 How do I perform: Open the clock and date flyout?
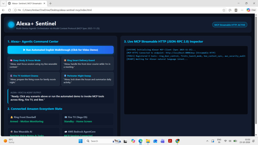click(x=245, y=141)
